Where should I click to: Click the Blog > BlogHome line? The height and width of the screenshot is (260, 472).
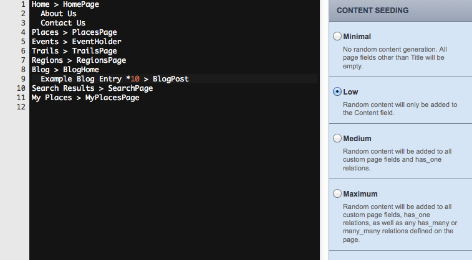pos(65,70)
